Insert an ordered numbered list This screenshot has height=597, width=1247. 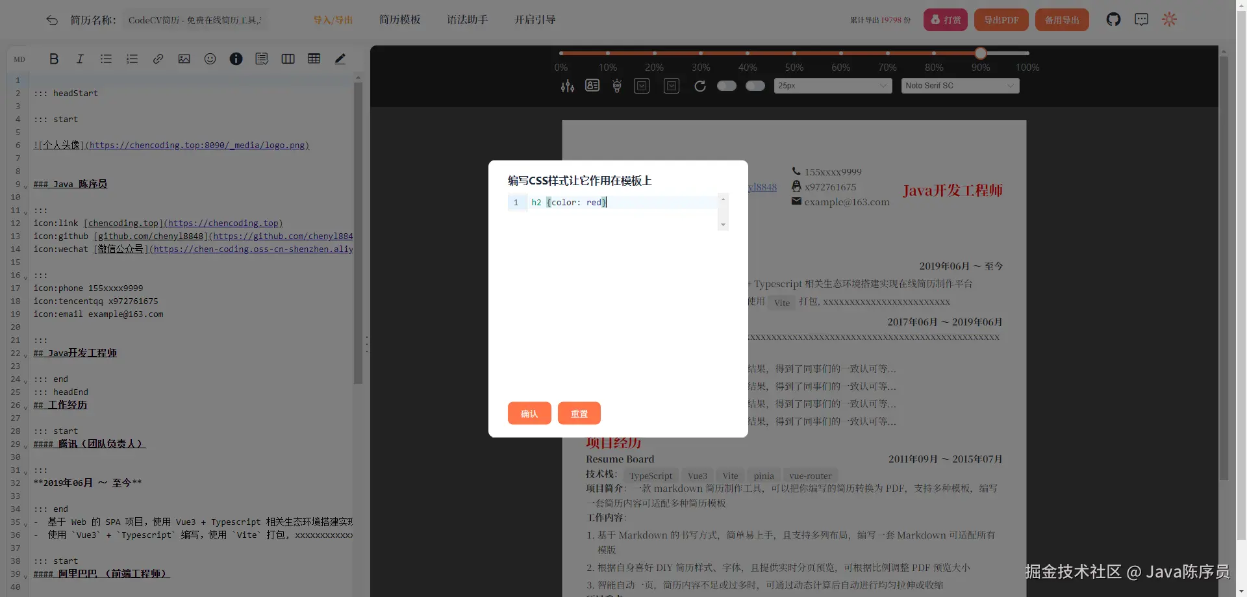(132, 59)
